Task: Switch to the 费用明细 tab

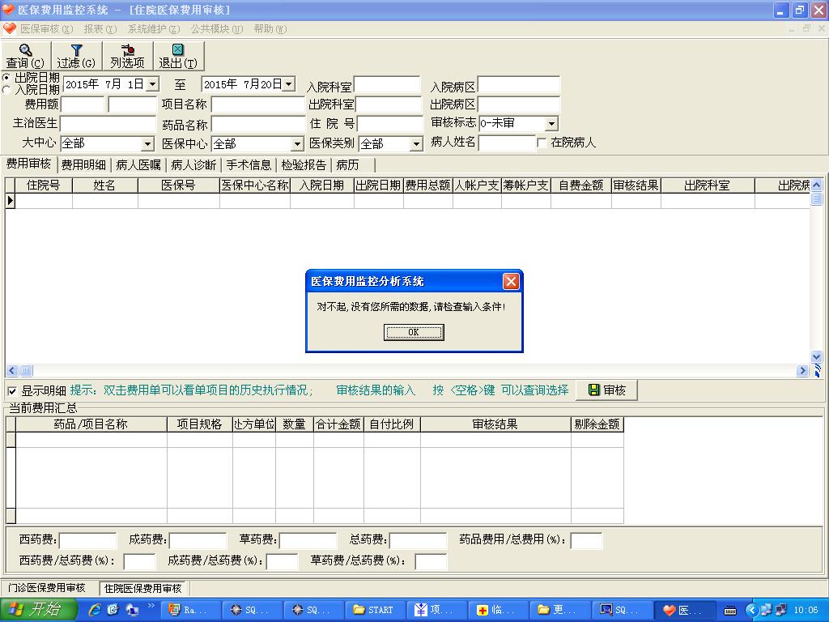Action: click(83, 165)
